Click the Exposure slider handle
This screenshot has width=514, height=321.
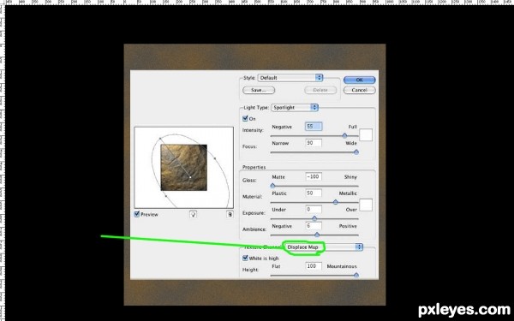314,218
